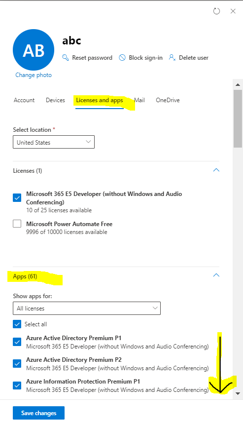Click the refresh icon at top
This screenshot has height=425, width=243.
pyautogui.click(x=216, y=11)
